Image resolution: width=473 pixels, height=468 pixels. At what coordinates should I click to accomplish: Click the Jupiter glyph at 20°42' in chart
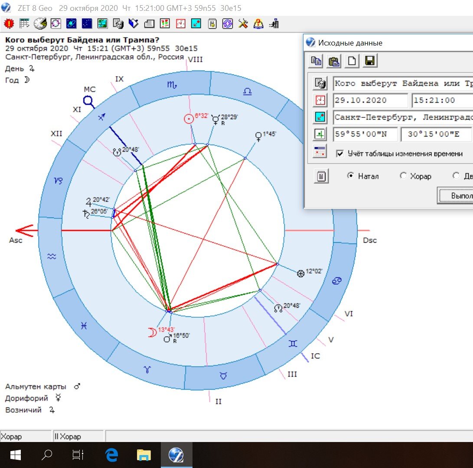88,202
